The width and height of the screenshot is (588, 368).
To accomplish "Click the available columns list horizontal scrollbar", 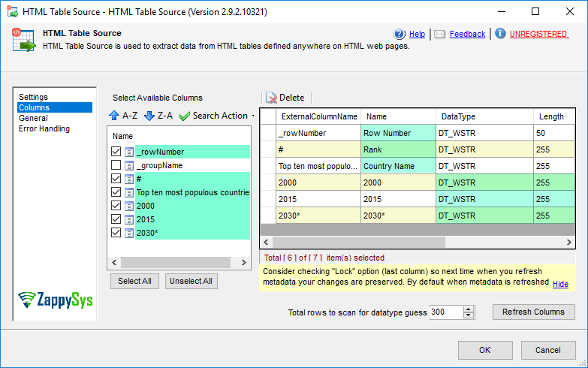I will [176, 263].
